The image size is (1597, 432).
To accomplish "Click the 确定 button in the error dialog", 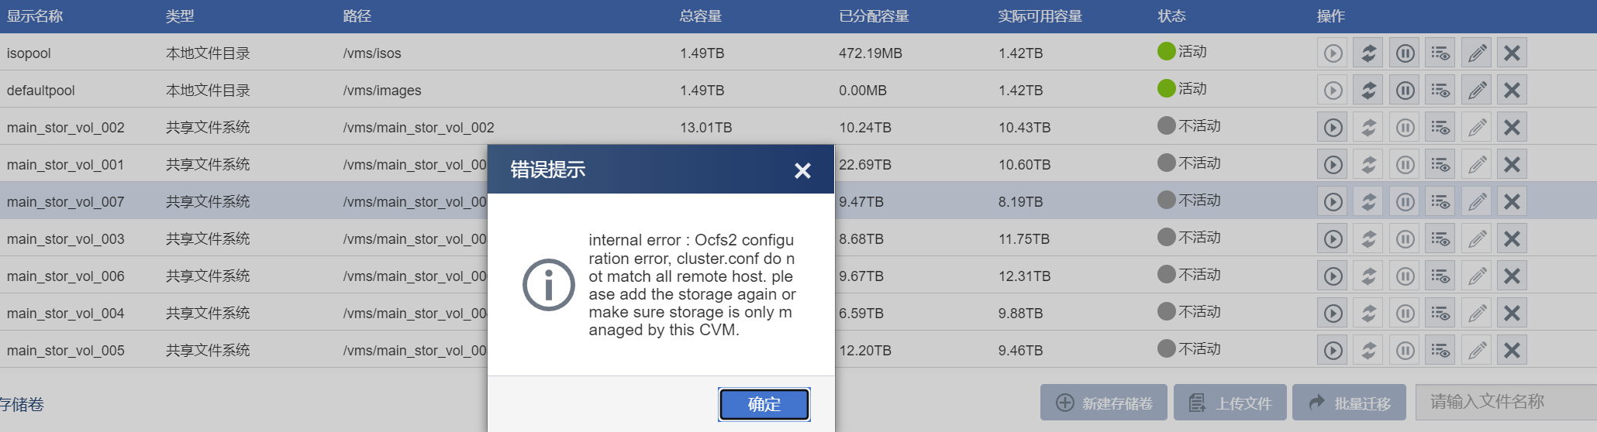I will (x=764, y=404).
